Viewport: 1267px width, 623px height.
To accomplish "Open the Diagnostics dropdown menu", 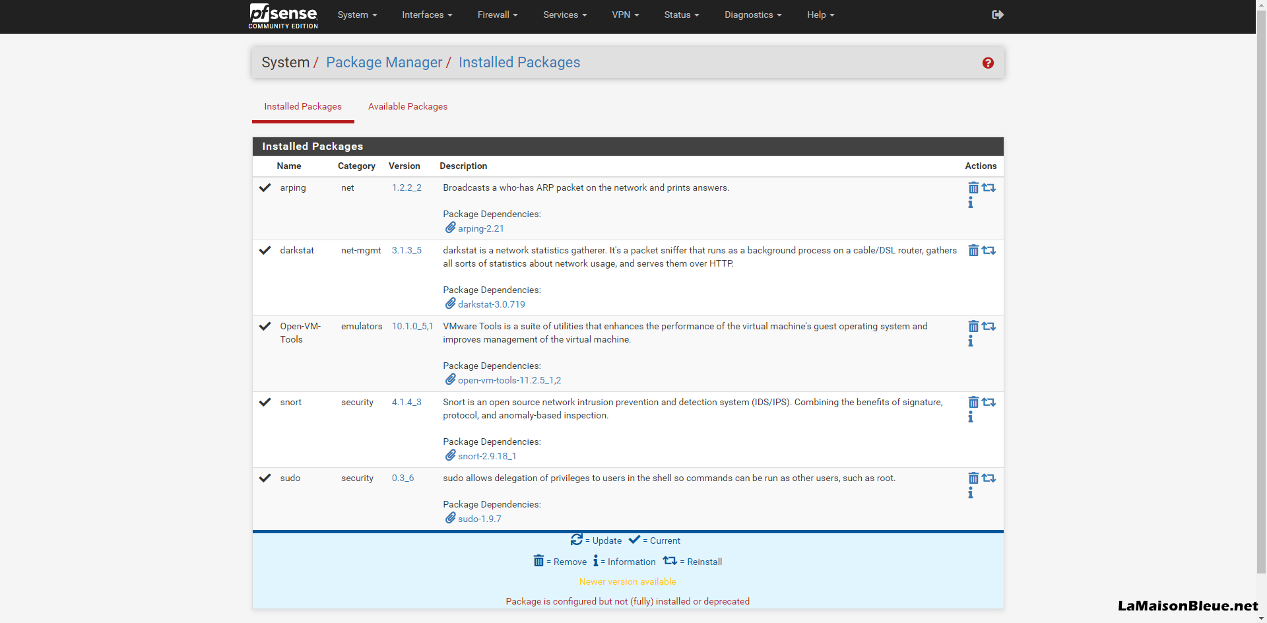I will [753, 15].
